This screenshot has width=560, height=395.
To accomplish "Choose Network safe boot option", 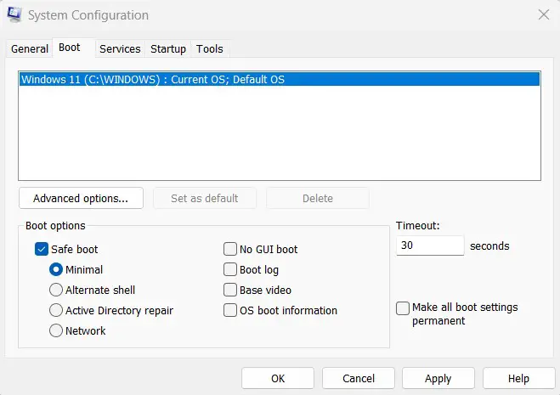I will 57,331.
